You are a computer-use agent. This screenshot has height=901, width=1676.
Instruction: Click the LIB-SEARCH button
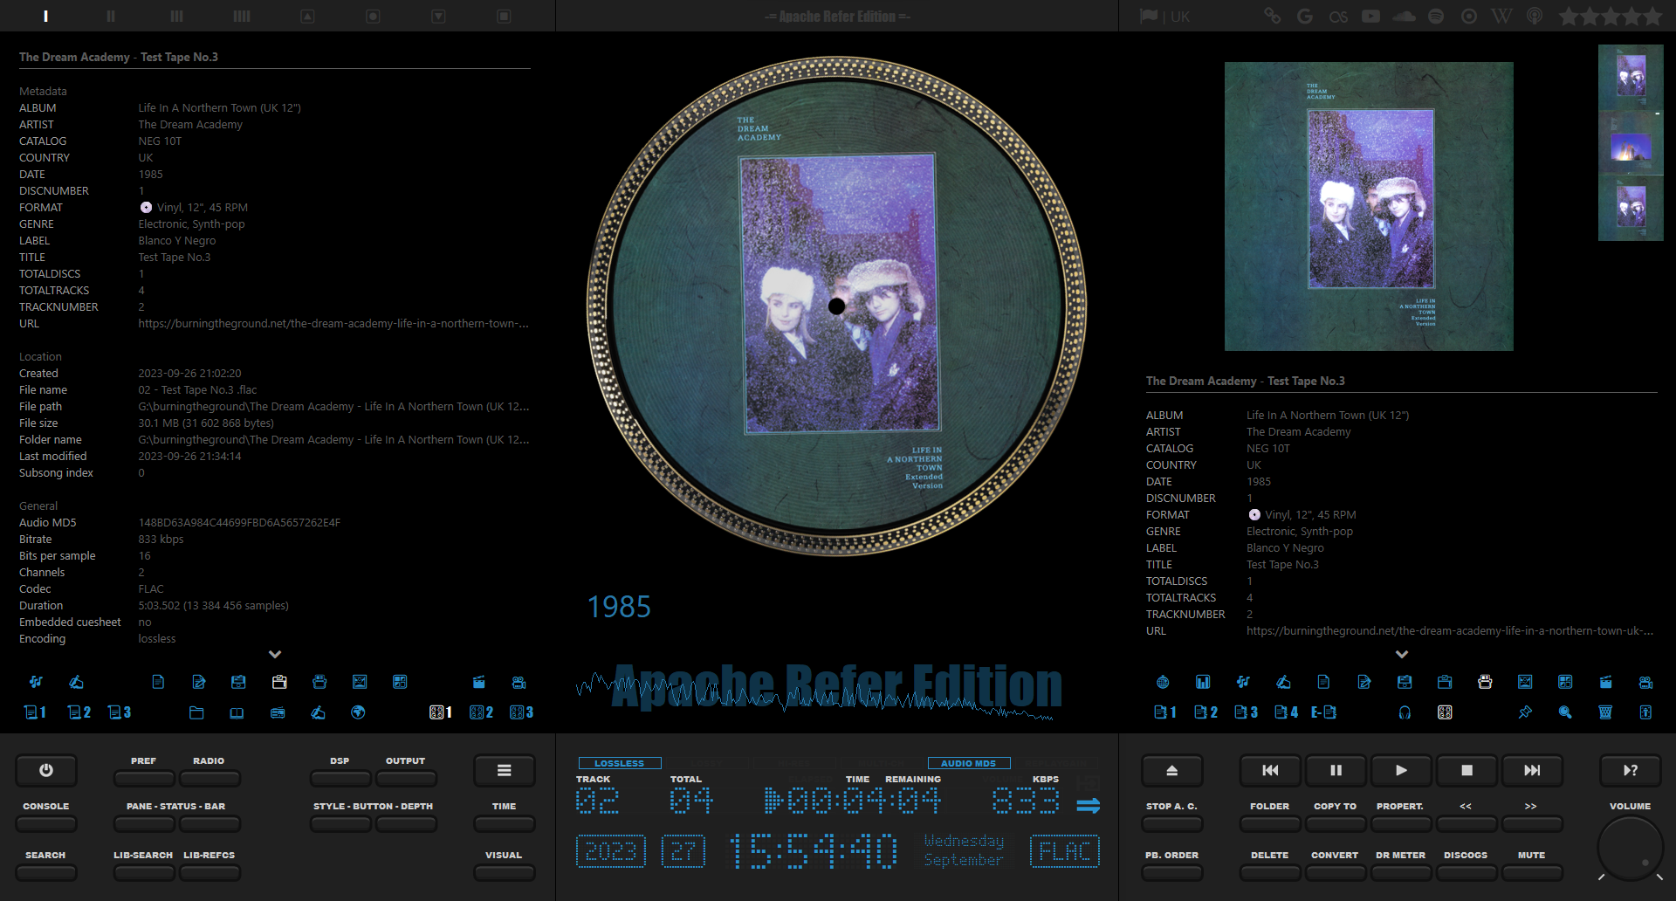click(x=144, y=872)
